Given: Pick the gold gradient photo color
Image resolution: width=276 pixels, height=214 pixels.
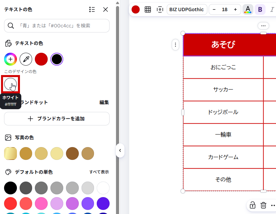Looking at the screenshot, I should (10, 153).
